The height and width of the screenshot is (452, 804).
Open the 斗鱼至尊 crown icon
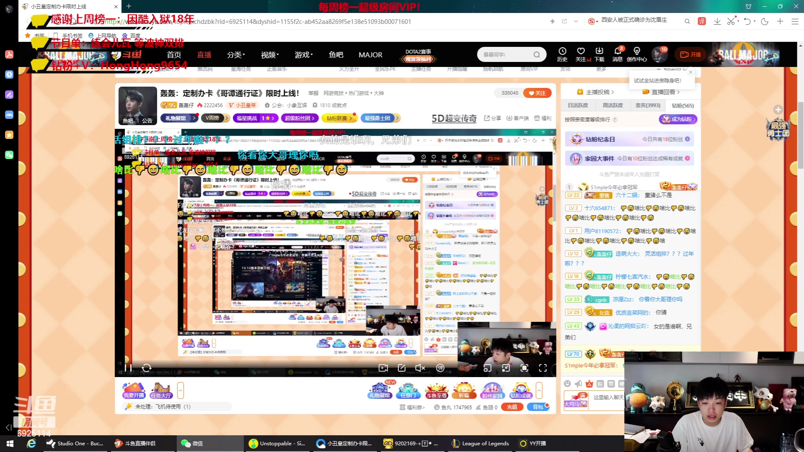436,390
